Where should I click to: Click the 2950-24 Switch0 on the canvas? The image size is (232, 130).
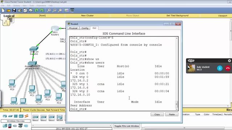click(x=34, y=48)
